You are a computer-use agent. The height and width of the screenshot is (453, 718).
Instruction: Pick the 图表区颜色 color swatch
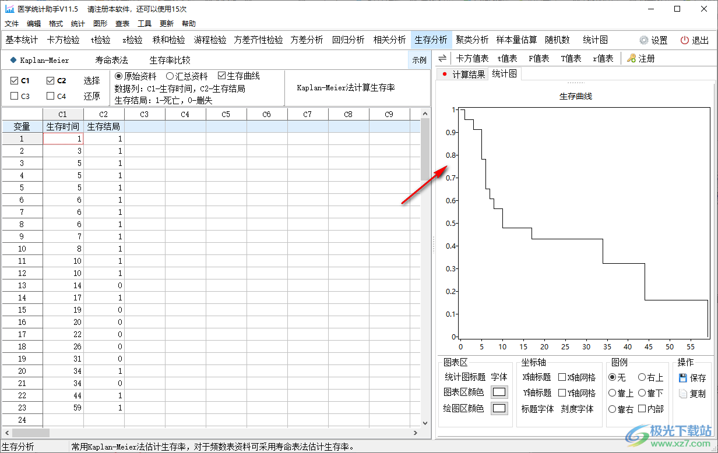pyautogui.click(x=499, y=392)
